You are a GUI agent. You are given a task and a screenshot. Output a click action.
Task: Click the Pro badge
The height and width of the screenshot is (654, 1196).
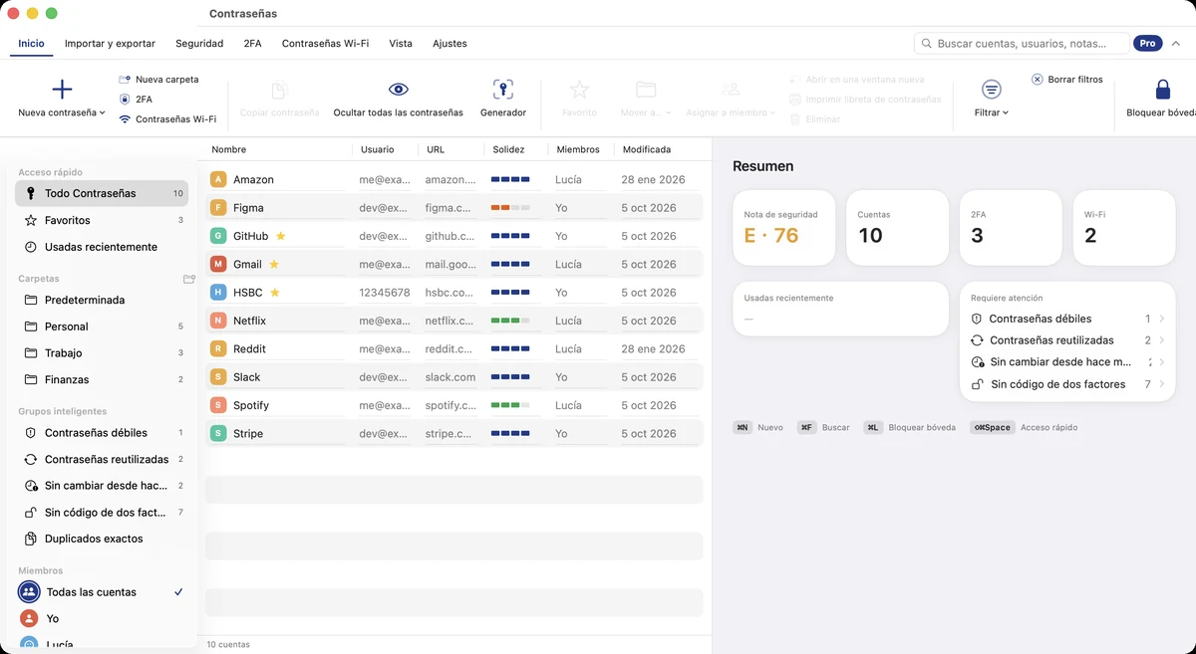(1148, 44)
